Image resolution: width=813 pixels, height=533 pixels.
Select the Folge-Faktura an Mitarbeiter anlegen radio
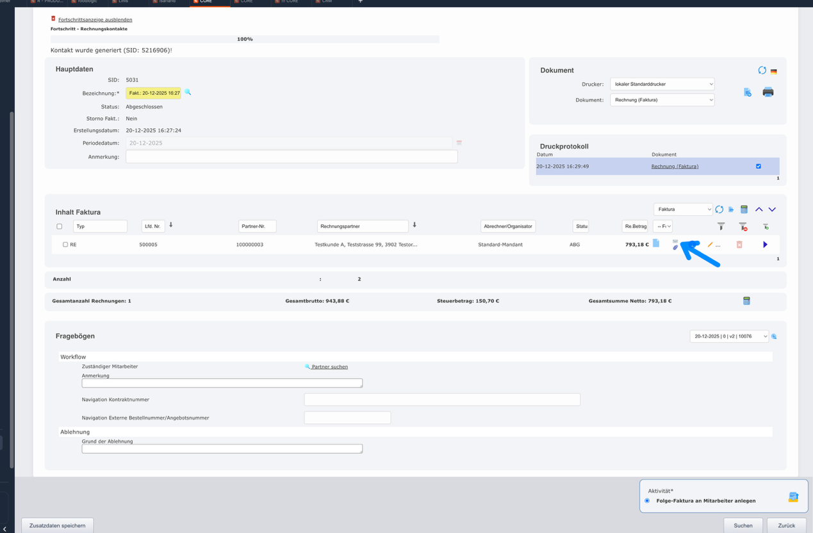[647, 500]
